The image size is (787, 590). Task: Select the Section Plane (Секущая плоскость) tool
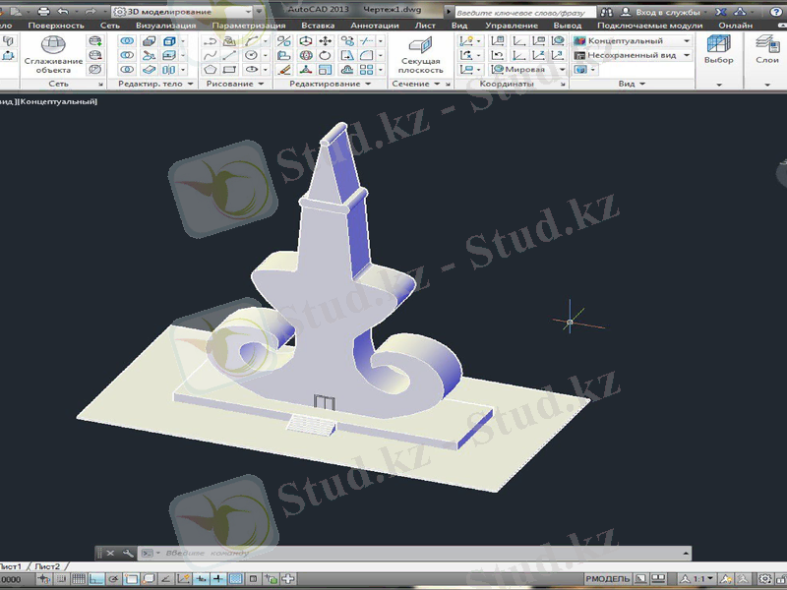coord(421,55)
